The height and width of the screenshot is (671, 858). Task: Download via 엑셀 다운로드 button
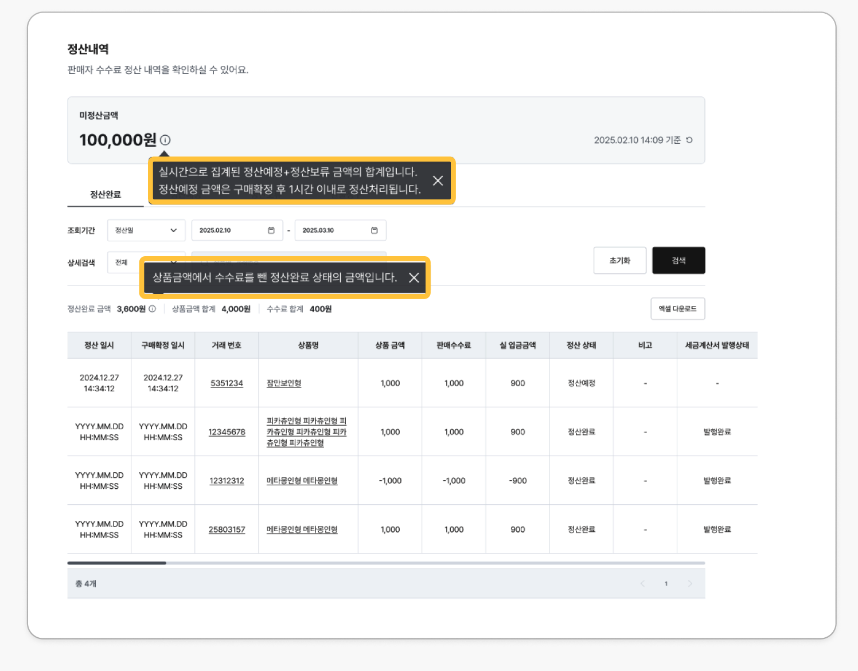click(x=678, y=309)
